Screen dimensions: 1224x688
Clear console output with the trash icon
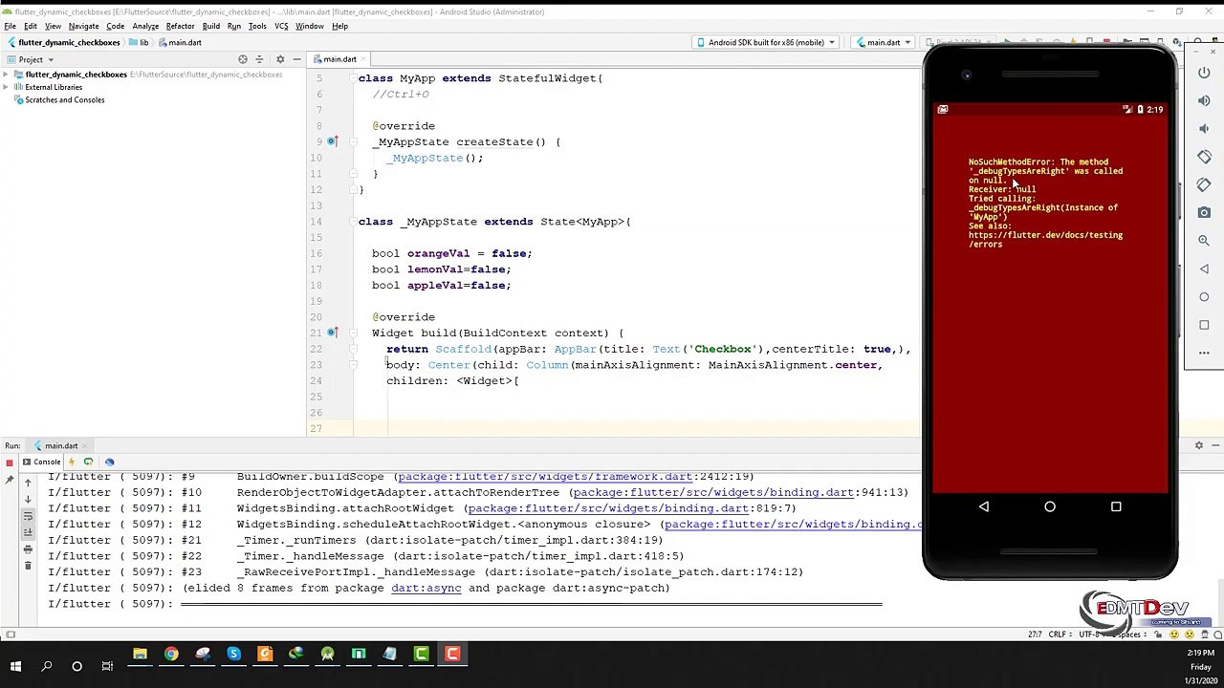coord(28,566)
